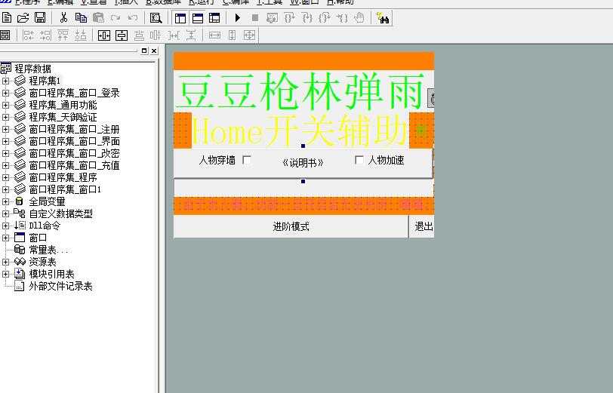Select 窗口程序集_程序 in tree
613x393 pixels.
pyautogui.click(x=63, y=178)
